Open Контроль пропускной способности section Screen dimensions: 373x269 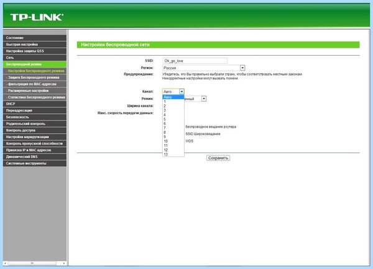pos(35,144)
